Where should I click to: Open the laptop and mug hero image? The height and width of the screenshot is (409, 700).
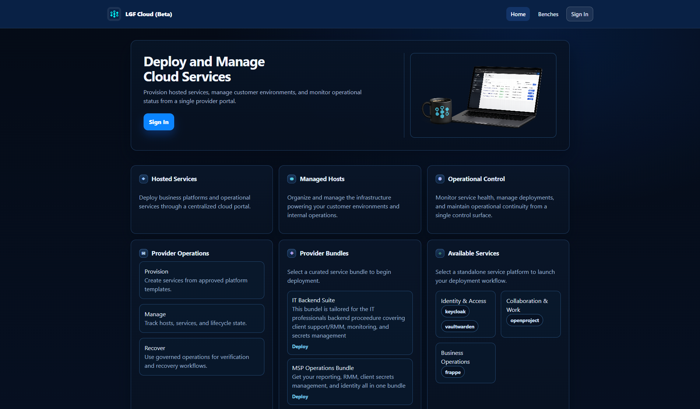[483, 95]
